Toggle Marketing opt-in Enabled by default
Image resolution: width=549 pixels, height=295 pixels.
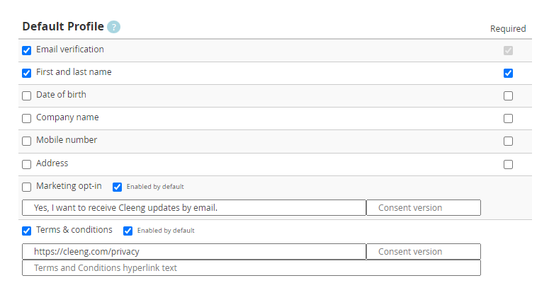click(x=118, y=187)
